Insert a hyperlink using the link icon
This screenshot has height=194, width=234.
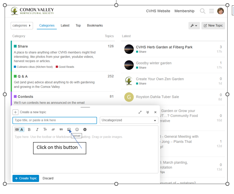point(53,130)
